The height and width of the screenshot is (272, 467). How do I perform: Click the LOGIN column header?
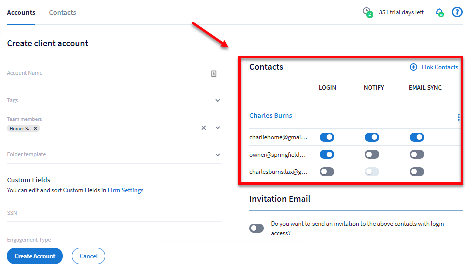(x=327, y=87)
